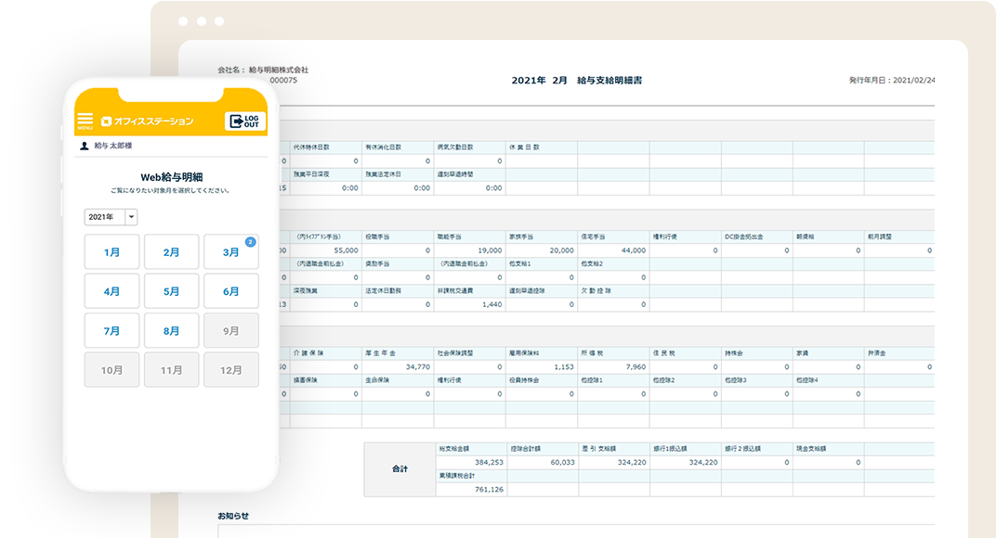Click the greyed-out 12月 tile
997x538 pixels.
point(230,369)
